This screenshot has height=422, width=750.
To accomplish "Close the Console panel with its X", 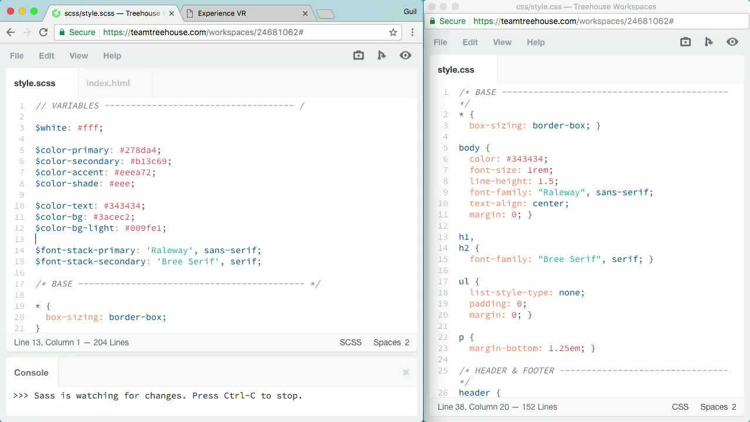I will coord(405,372).
